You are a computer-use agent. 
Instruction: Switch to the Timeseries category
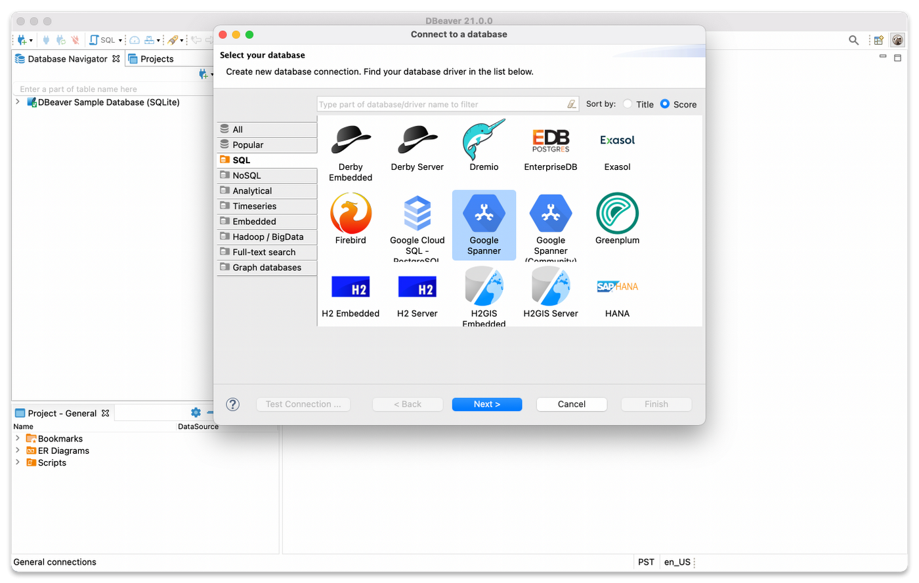[267, 206]
